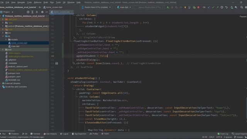Click the CRLF line separator in status bar
The width and height of the screenshot is (247, 139).
point(211,137)
